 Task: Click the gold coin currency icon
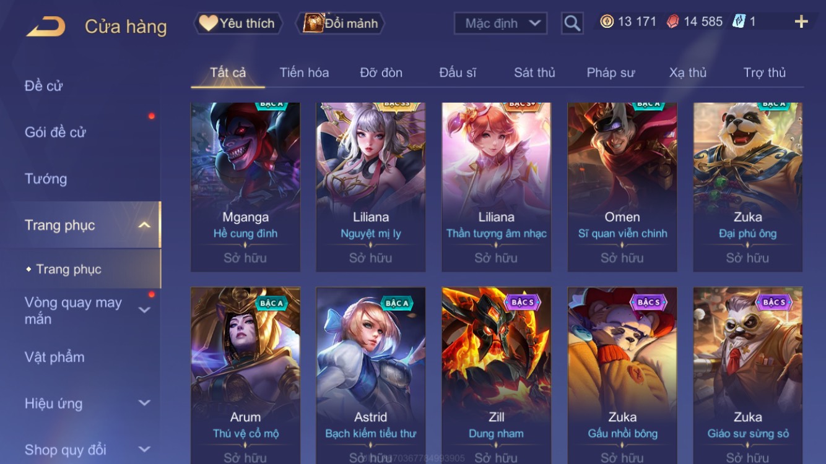coord(607,22)
